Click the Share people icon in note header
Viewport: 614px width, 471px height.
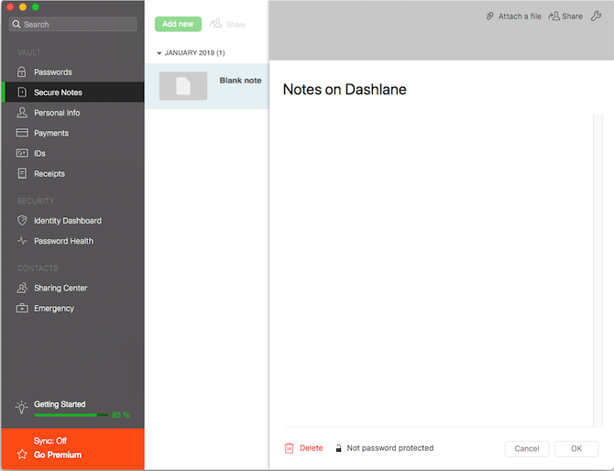pos(554,16)
